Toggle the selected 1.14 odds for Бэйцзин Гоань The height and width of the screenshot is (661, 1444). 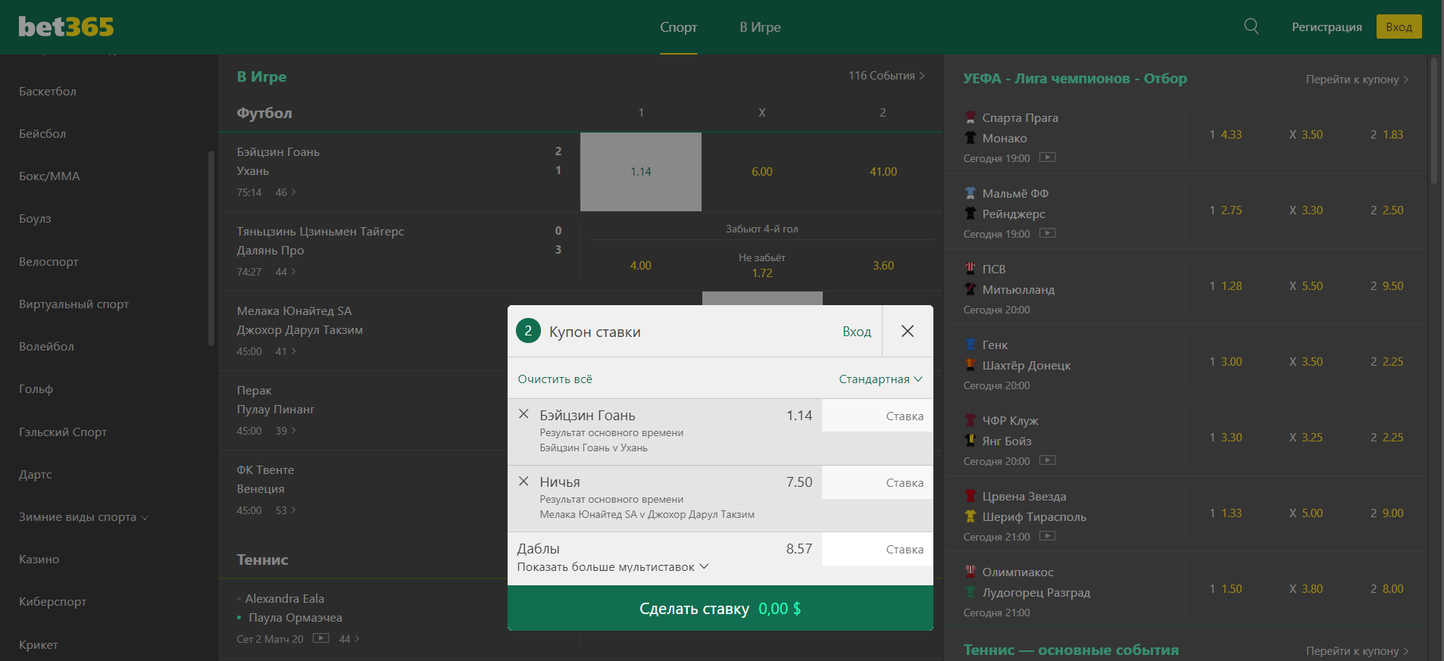(x=641, y=172)
